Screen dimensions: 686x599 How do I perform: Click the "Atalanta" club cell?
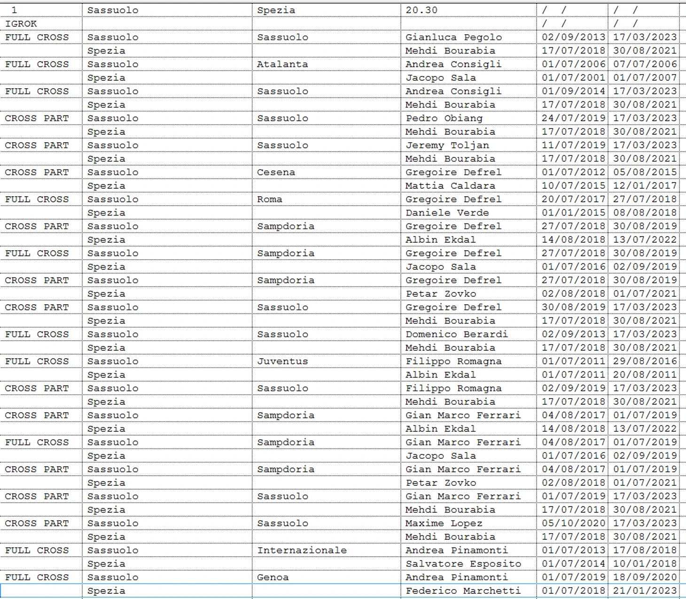click(282, 64)
